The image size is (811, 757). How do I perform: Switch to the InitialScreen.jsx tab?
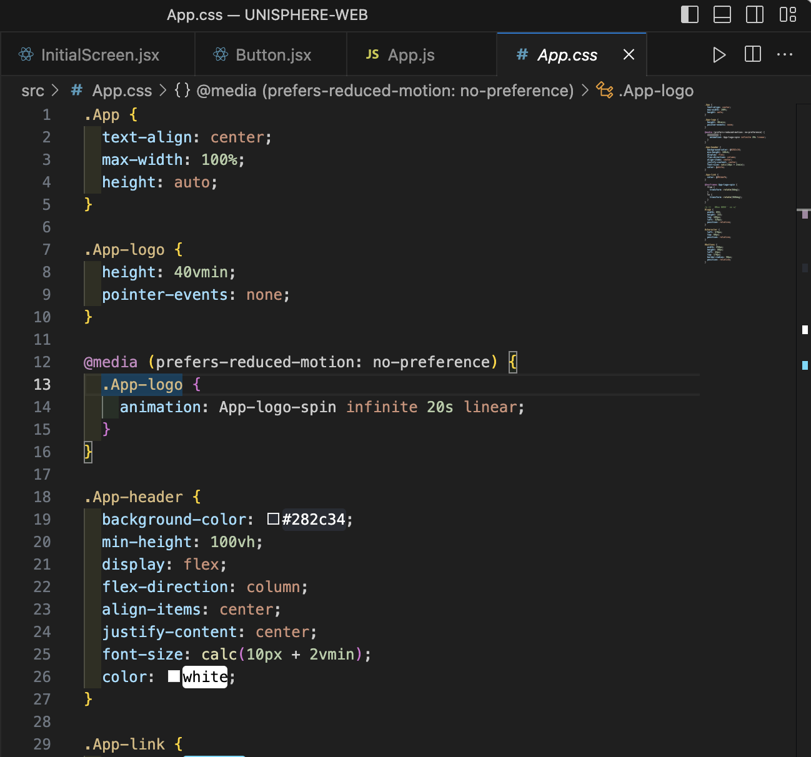[97, 55]
